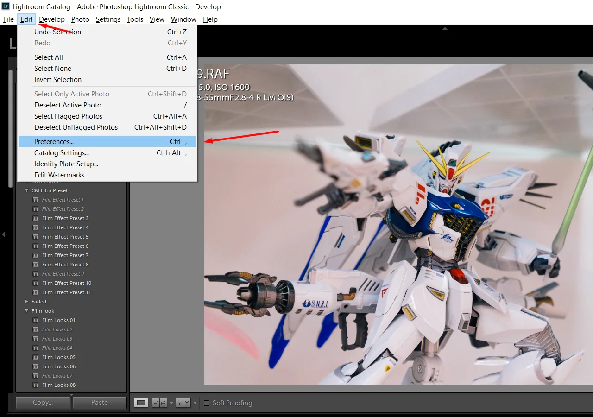Choose Invert Selection from Edit menu

point(107,80)
